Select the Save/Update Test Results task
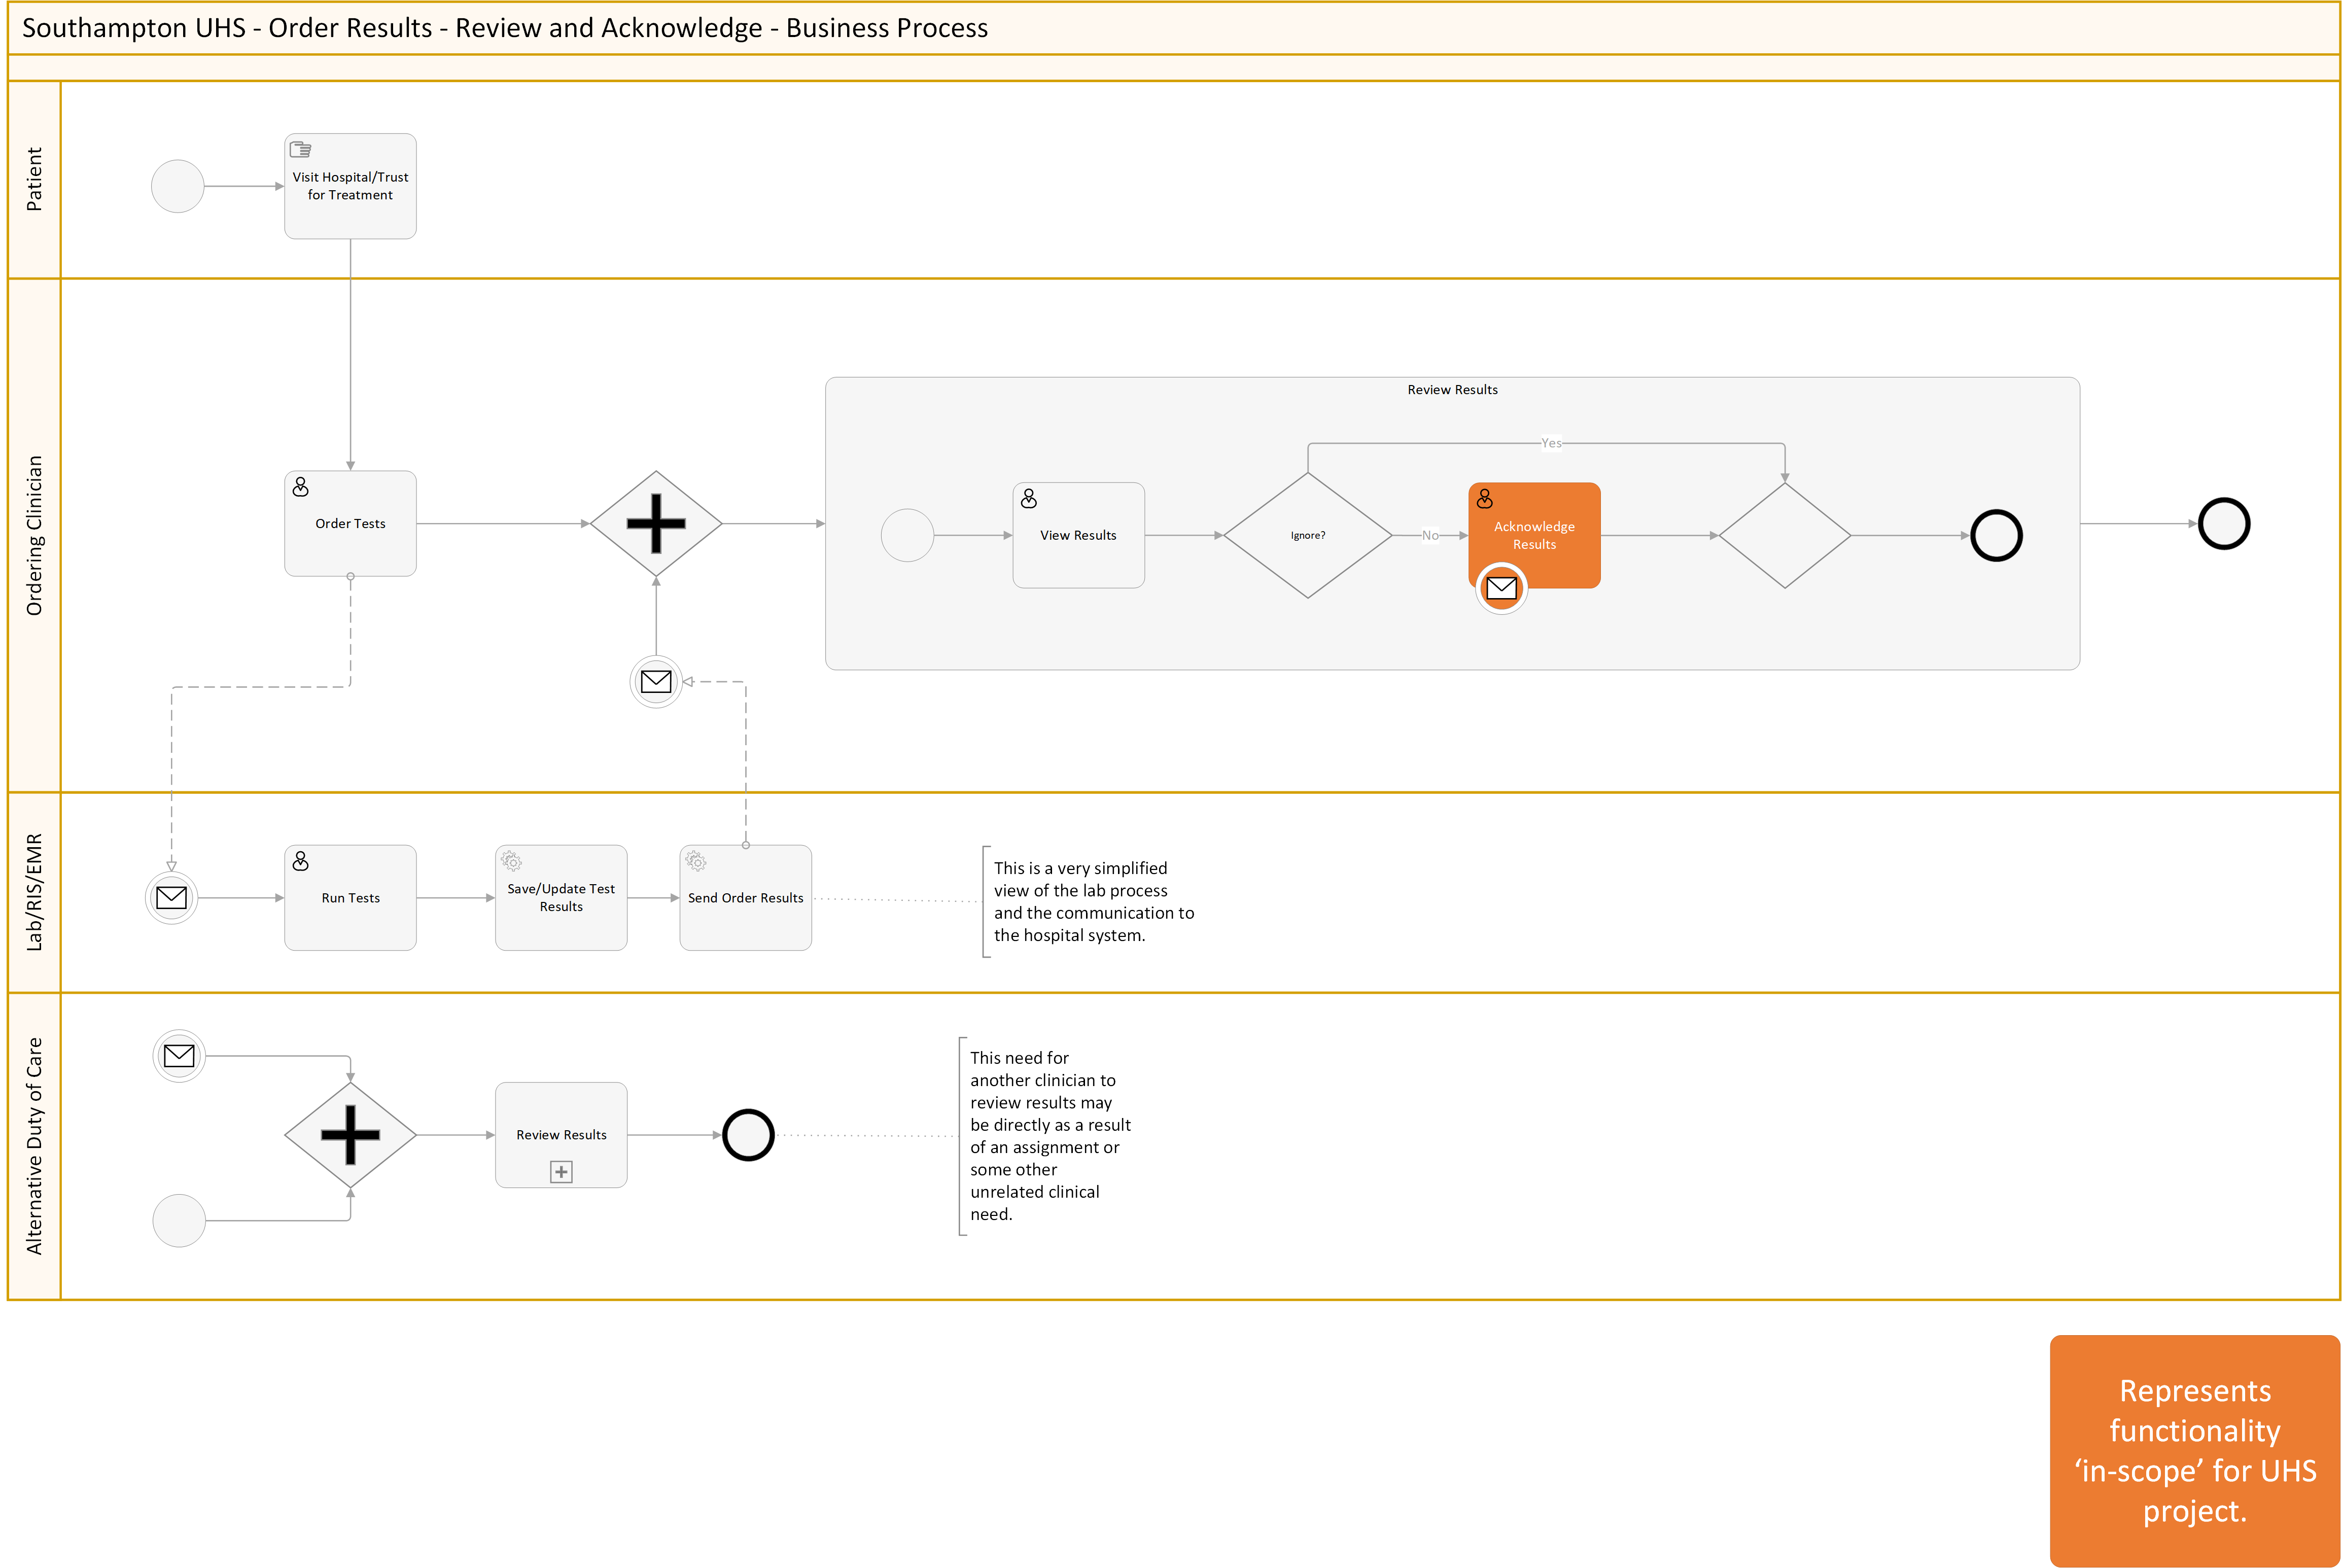The image size is (2342, 1568). [561, 897]
